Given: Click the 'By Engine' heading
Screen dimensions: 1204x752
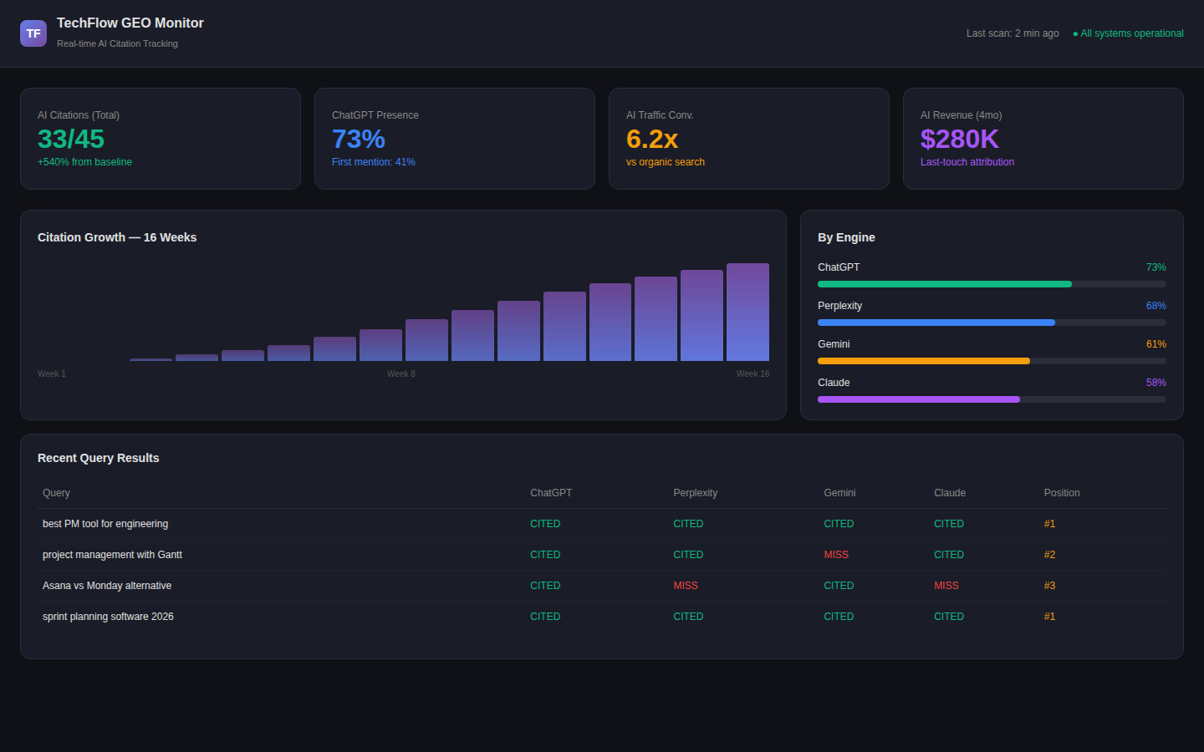Looking at the screenshot, I should pos(846,237).
